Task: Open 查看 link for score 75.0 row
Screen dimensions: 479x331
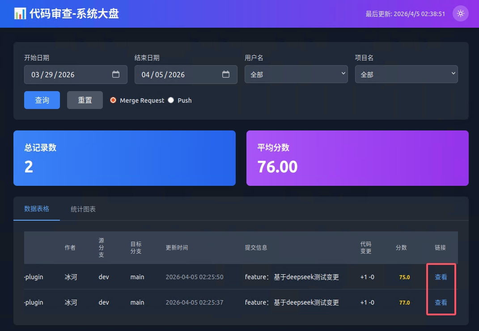Action: [x=441, y=277]
